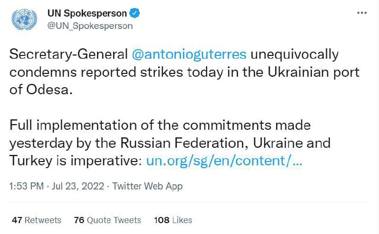Click the word "Turkey" in the tweet

[29, 161]
